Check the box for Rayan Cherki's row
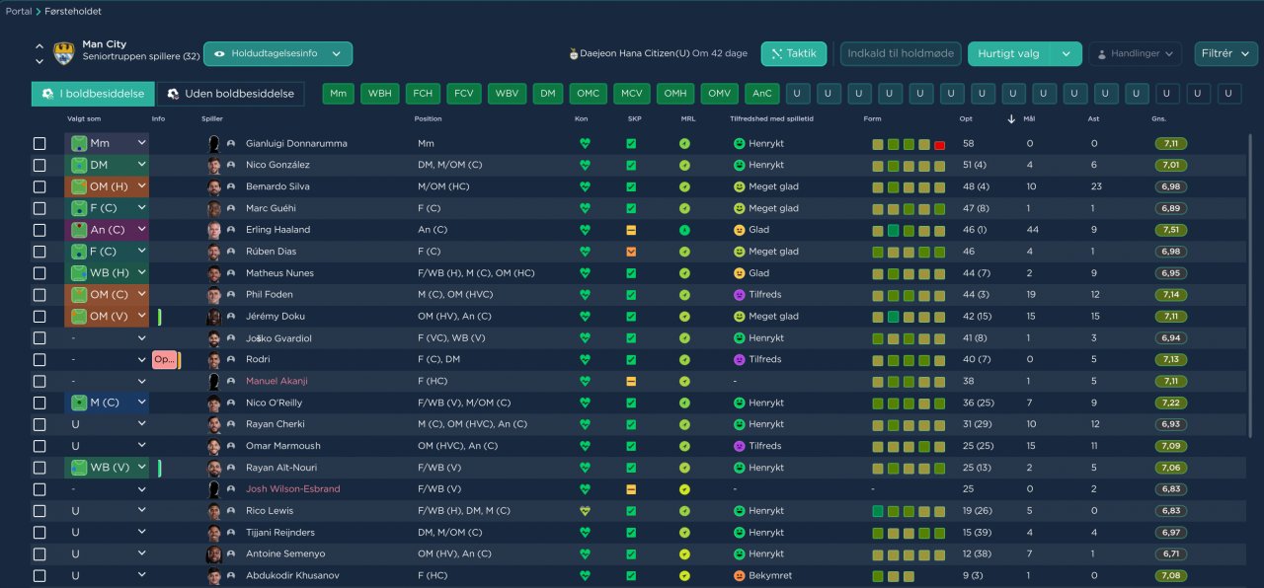 tap(39, 424)
